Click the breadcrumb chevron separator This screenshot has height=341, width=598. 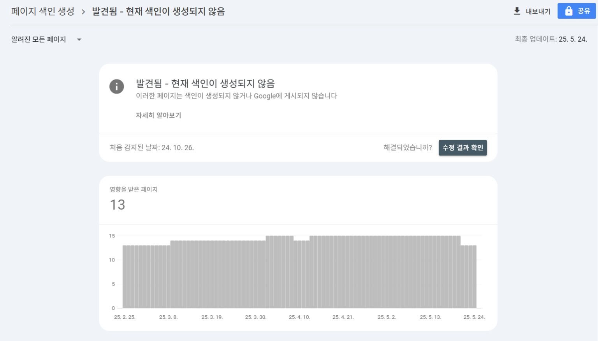coord(83,12)
